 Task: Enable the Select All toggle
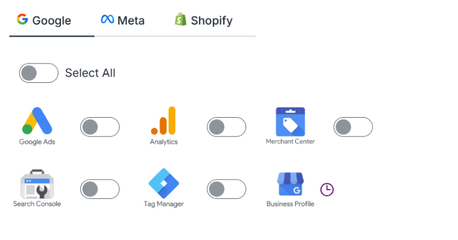coord(39,73)
